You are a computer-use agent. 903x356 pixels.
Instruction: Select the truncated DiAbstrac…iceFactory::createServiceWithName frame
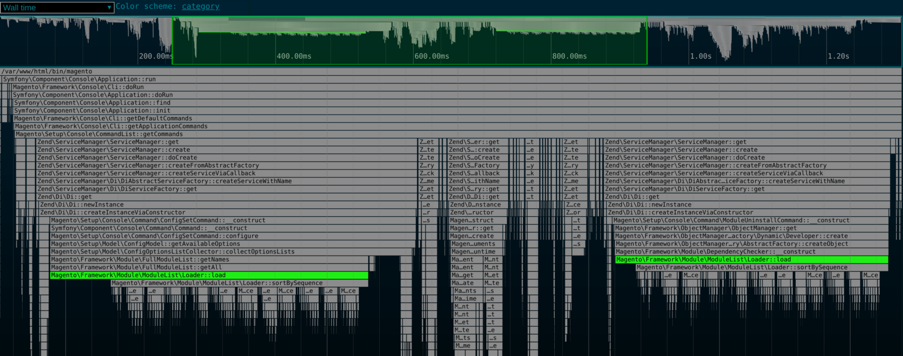click(x=747, y=182)
